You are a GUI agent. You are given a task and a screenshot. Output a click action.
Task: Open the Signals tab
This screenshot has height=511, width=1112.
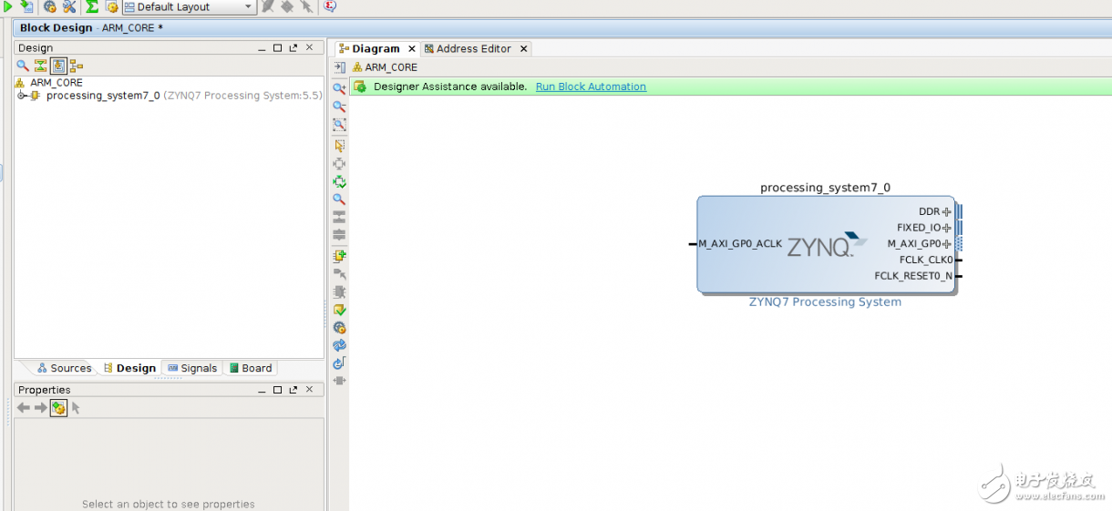(x=192, y=368)
